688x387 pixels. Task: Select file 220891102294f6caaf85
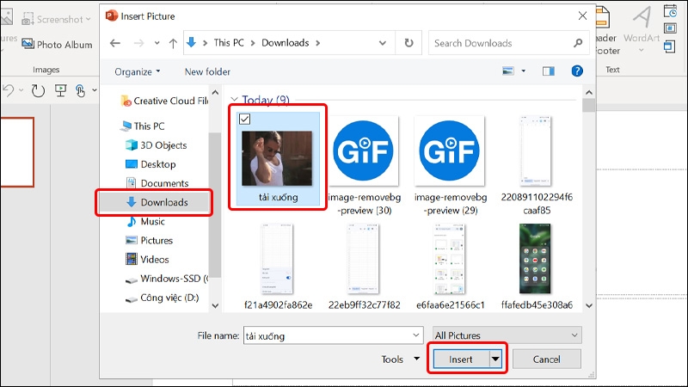tap(537, 165)
